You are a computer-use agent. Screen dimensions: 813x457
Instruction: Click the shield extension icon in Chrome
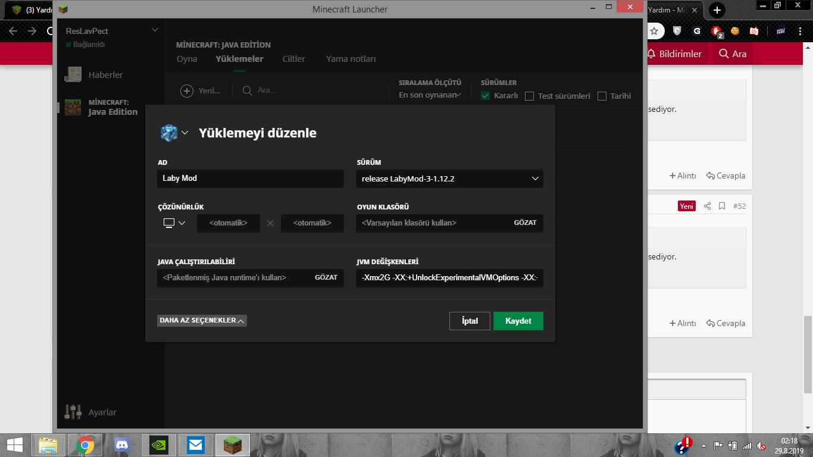(x=677, y=31)
